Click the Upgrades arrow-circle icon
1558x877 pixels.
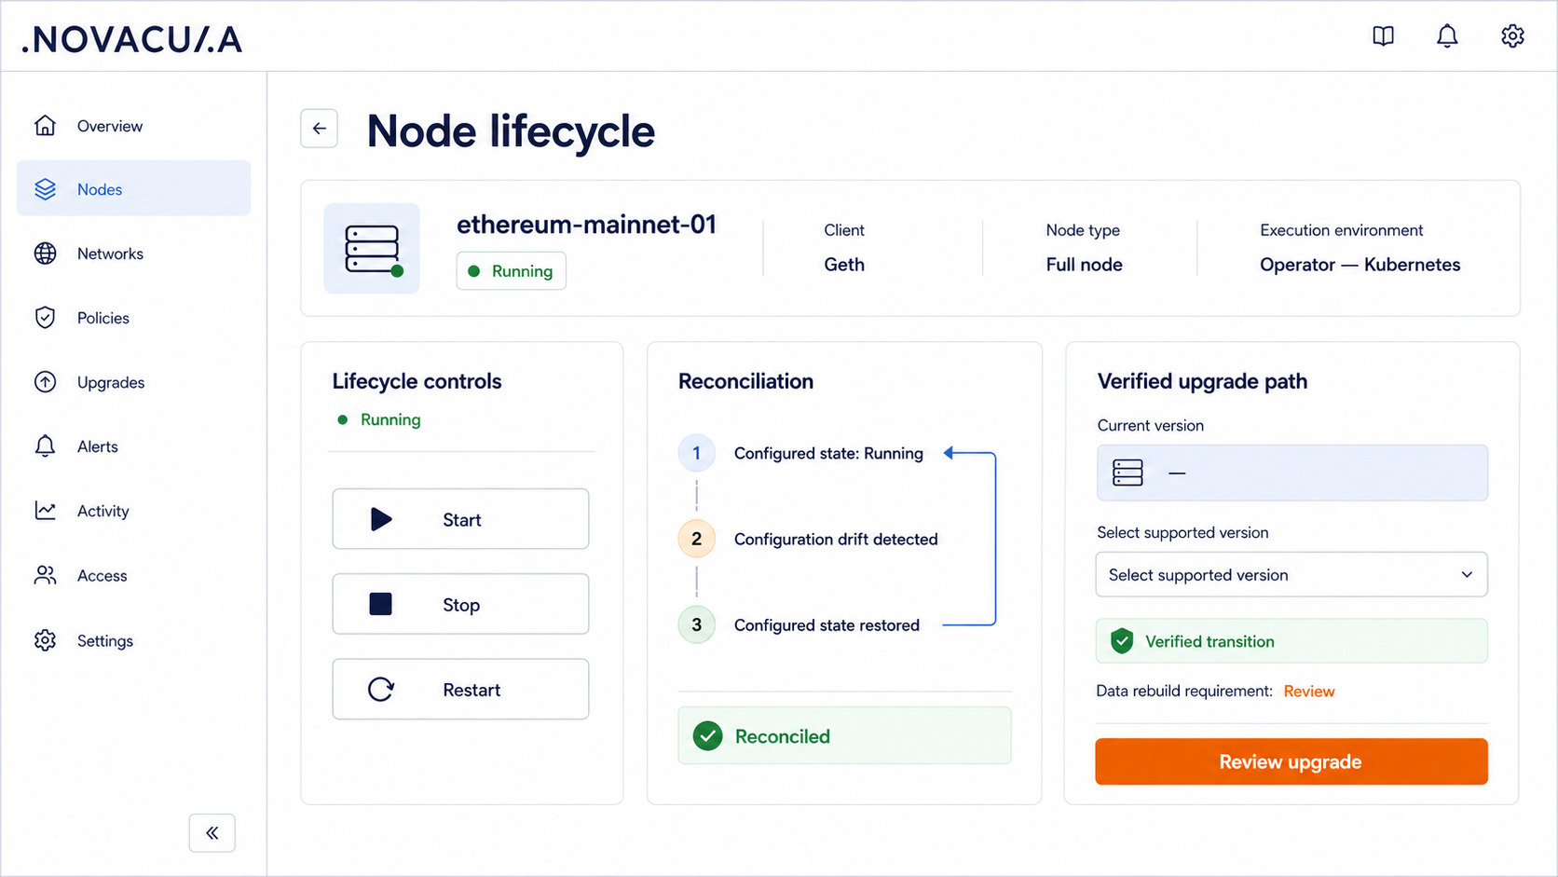(45, 382)
